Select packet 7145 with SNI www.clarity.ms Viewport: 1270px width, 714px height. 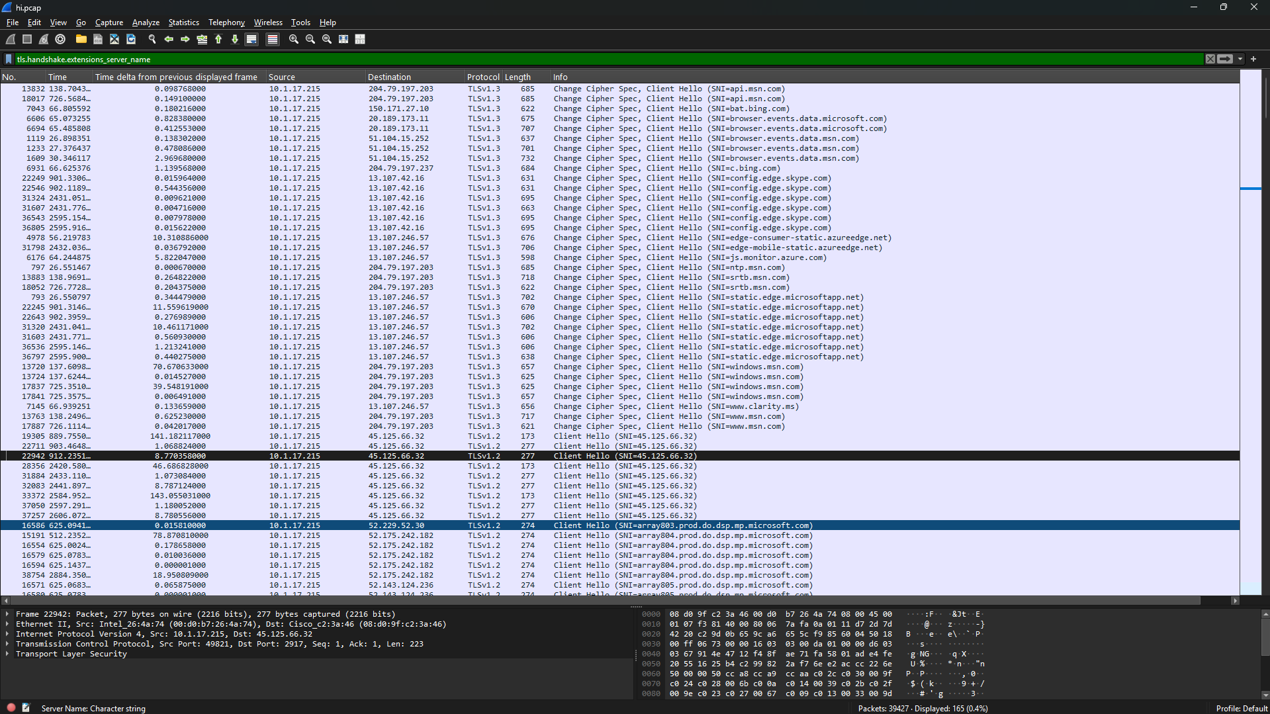tap(619, 406)
